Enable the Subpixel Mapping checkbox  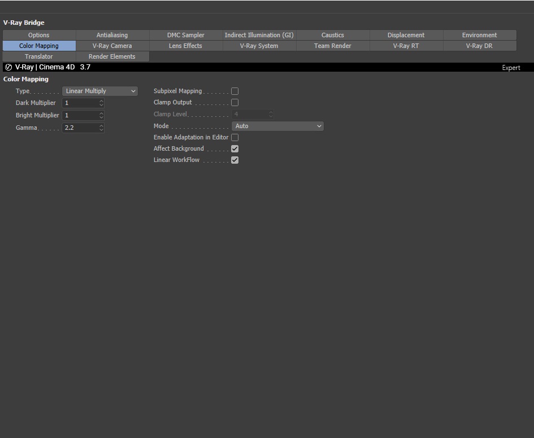[x=235, y=91]
